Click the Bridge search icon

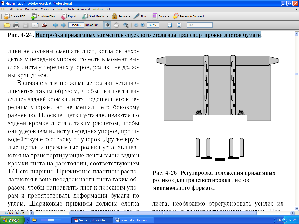click(x=44, y=25)
